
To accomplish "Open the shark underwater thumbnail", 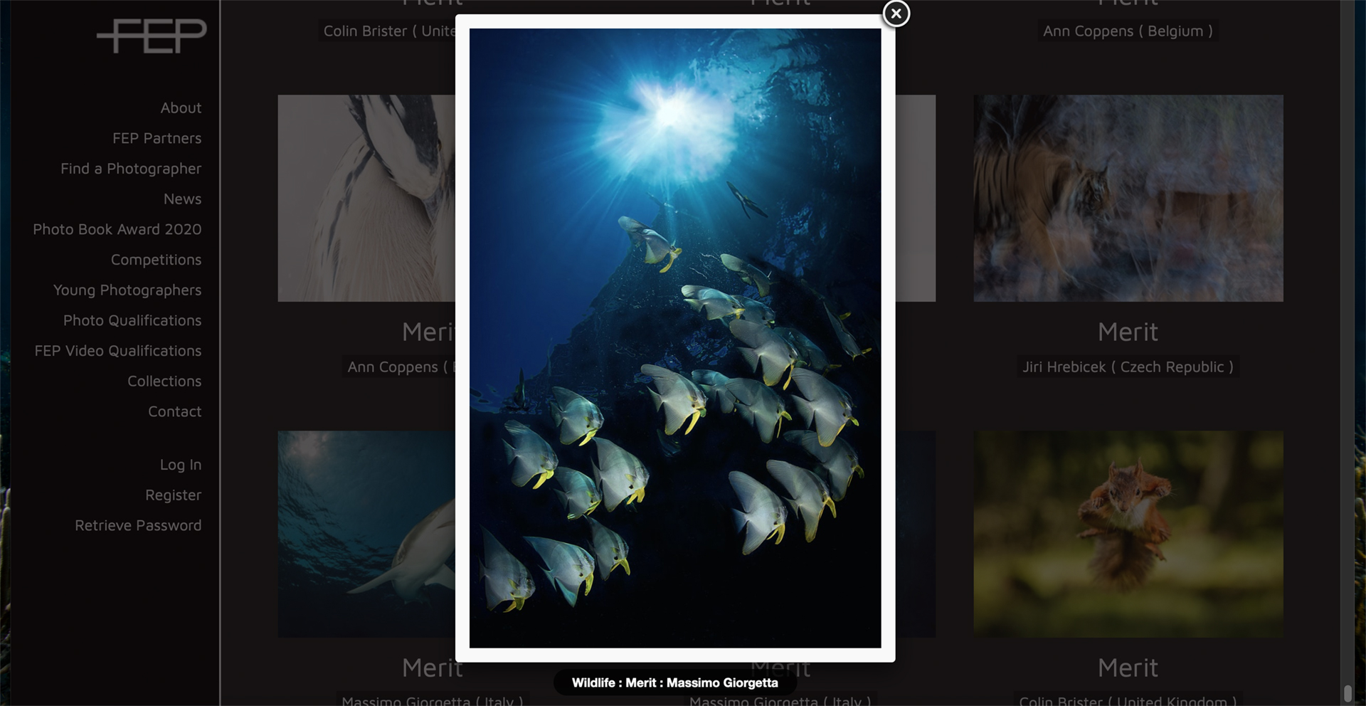I will 366,534.
